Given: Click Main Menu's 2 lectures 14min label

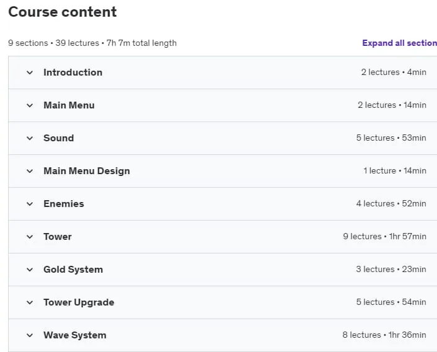Looking at the screenshot, I should (392, 105).
